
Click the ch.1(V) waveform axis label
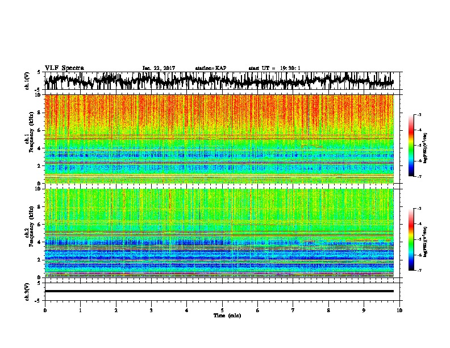click(27, 81)
